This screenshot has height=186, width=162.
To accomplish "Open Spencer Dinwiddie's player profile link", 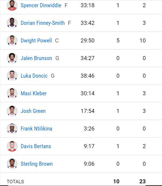I will click(x=41, y=5).
